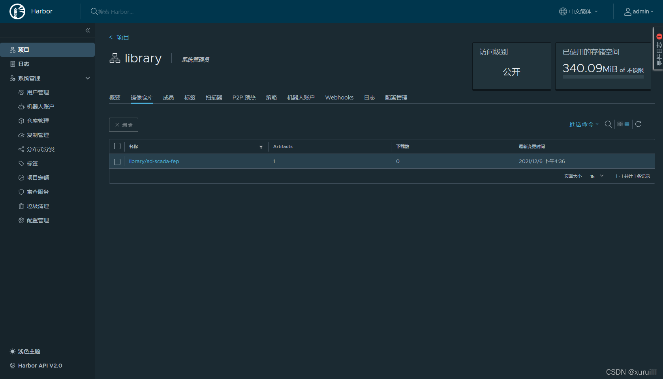Sort by the Artifacts column header
This screenshot has height=379, width=663.
click(283, 146)
